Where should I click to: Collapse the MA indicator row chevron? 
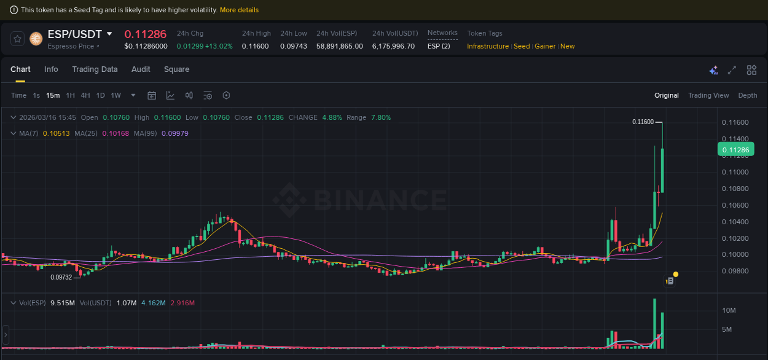pyautogui.click(x=13, y=133)
